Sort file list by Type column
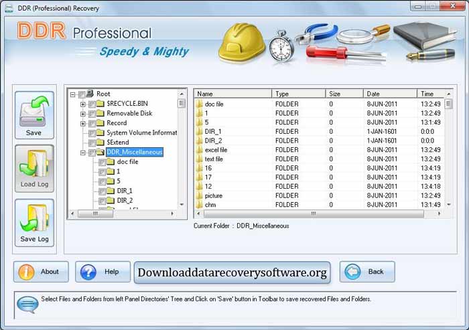 point(299,94)
